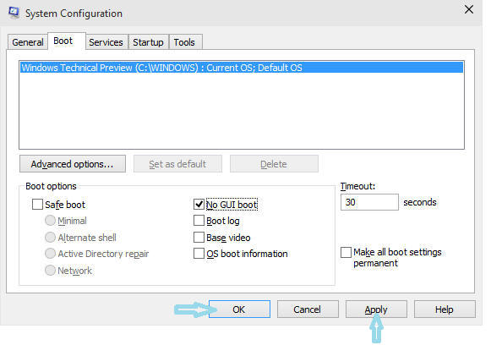Viewport: 491px width, 356px height.
Task: Open Advanced options for boot
Action: point(73,164)
